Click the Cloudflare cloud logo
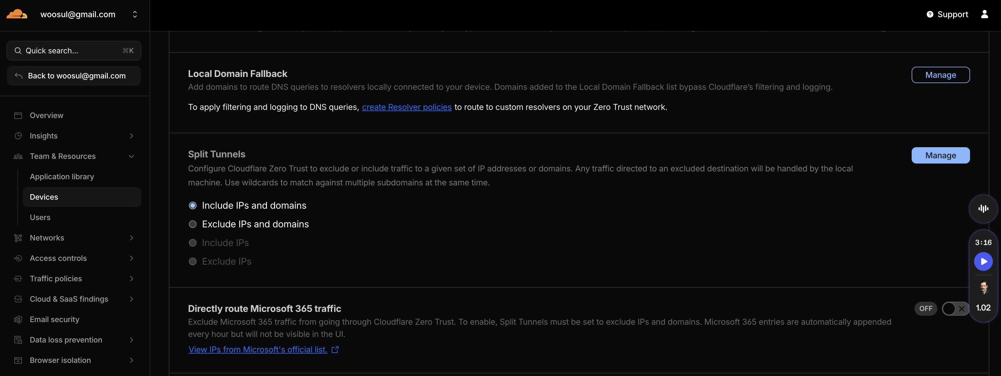 pyautogui.click(x=16, y=14)
